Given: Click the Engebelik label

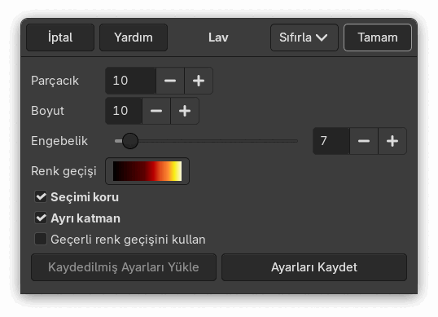Looking at the screenshot, I should point(59,141).
